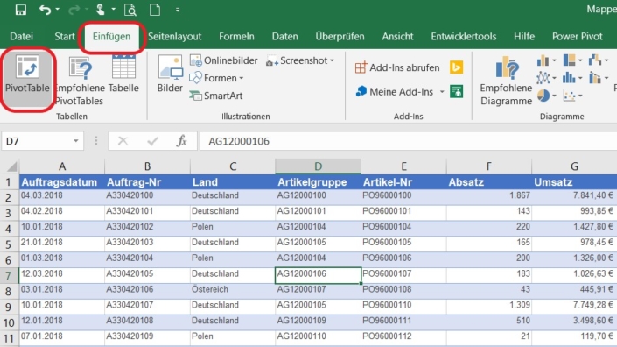The image size is (617, 347).
Task: Insert waterfall chart icon
Action: point(598,60)
